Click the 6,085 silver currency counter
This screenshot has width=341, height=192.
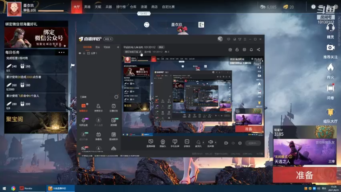[268, 7]
